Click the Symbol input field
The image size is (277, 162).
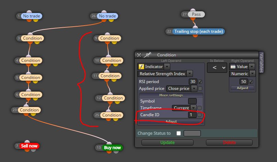pos(192,101)
